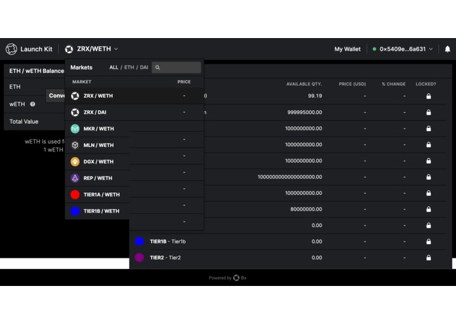Viewport: 456px width, 324px height.
Task: Toggle lock for TIER1B - Tier1b
Action: (x=428, y=241)
